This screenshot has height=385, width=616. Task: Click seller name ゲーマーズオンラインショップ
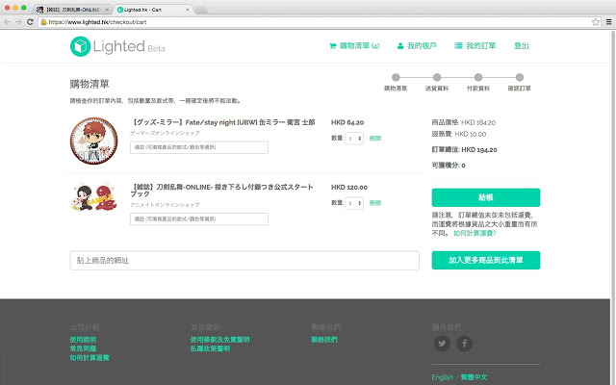click(165, 133)
